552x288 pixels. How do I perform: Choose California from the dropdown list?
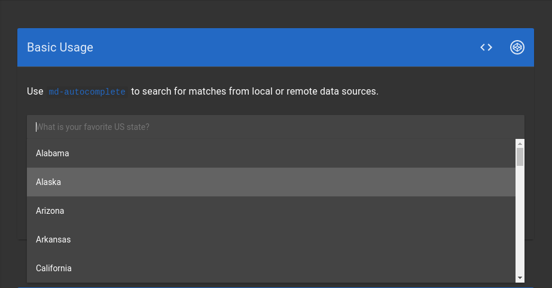271,268
